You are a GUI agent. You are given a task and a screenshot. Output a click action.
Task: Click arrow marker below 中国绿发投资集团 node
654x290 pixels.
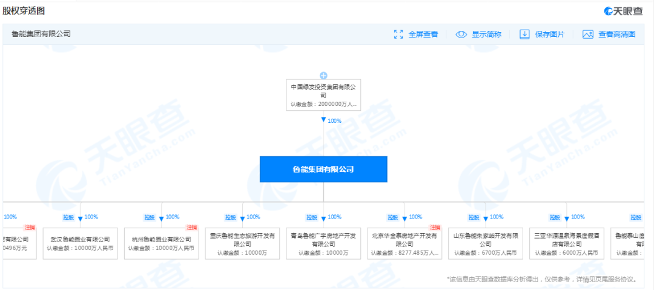coord(323,120)
